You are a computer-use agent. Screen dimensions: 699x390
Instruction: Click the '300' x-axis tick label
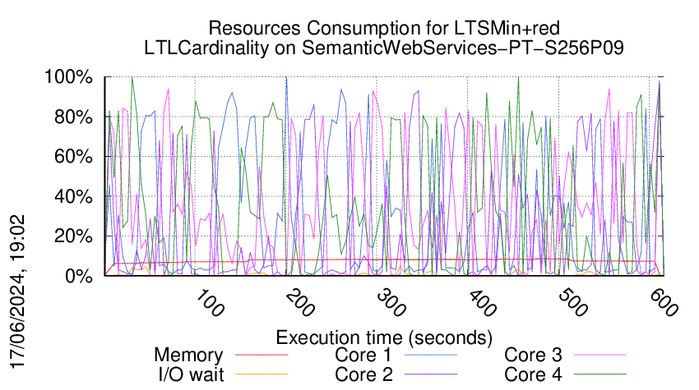[x=391, y=303]
